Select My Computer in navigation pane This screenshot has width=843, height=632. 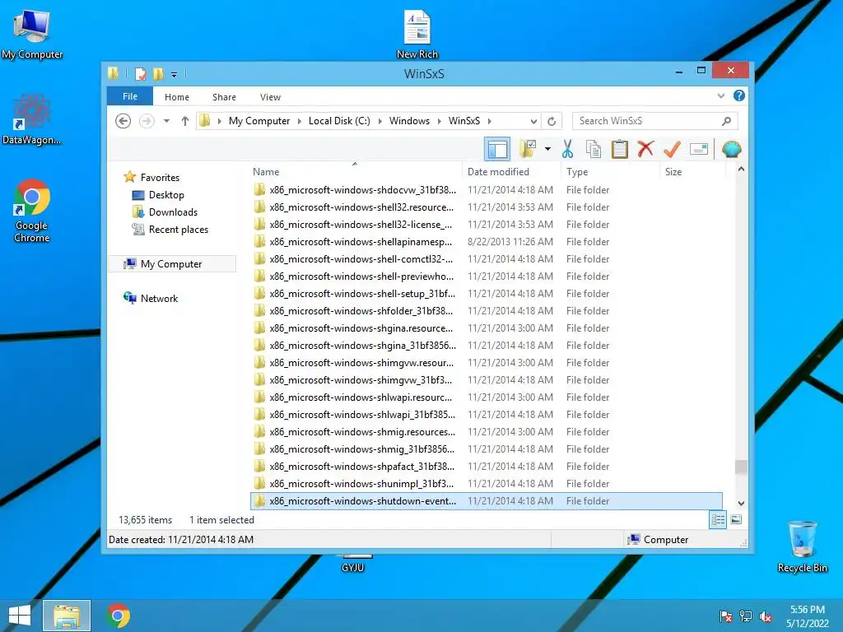[171, 264]
